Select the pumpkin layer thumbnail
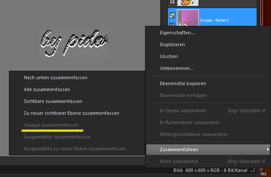The width and height of the screenshot is (271, 177). coord(187,3)
